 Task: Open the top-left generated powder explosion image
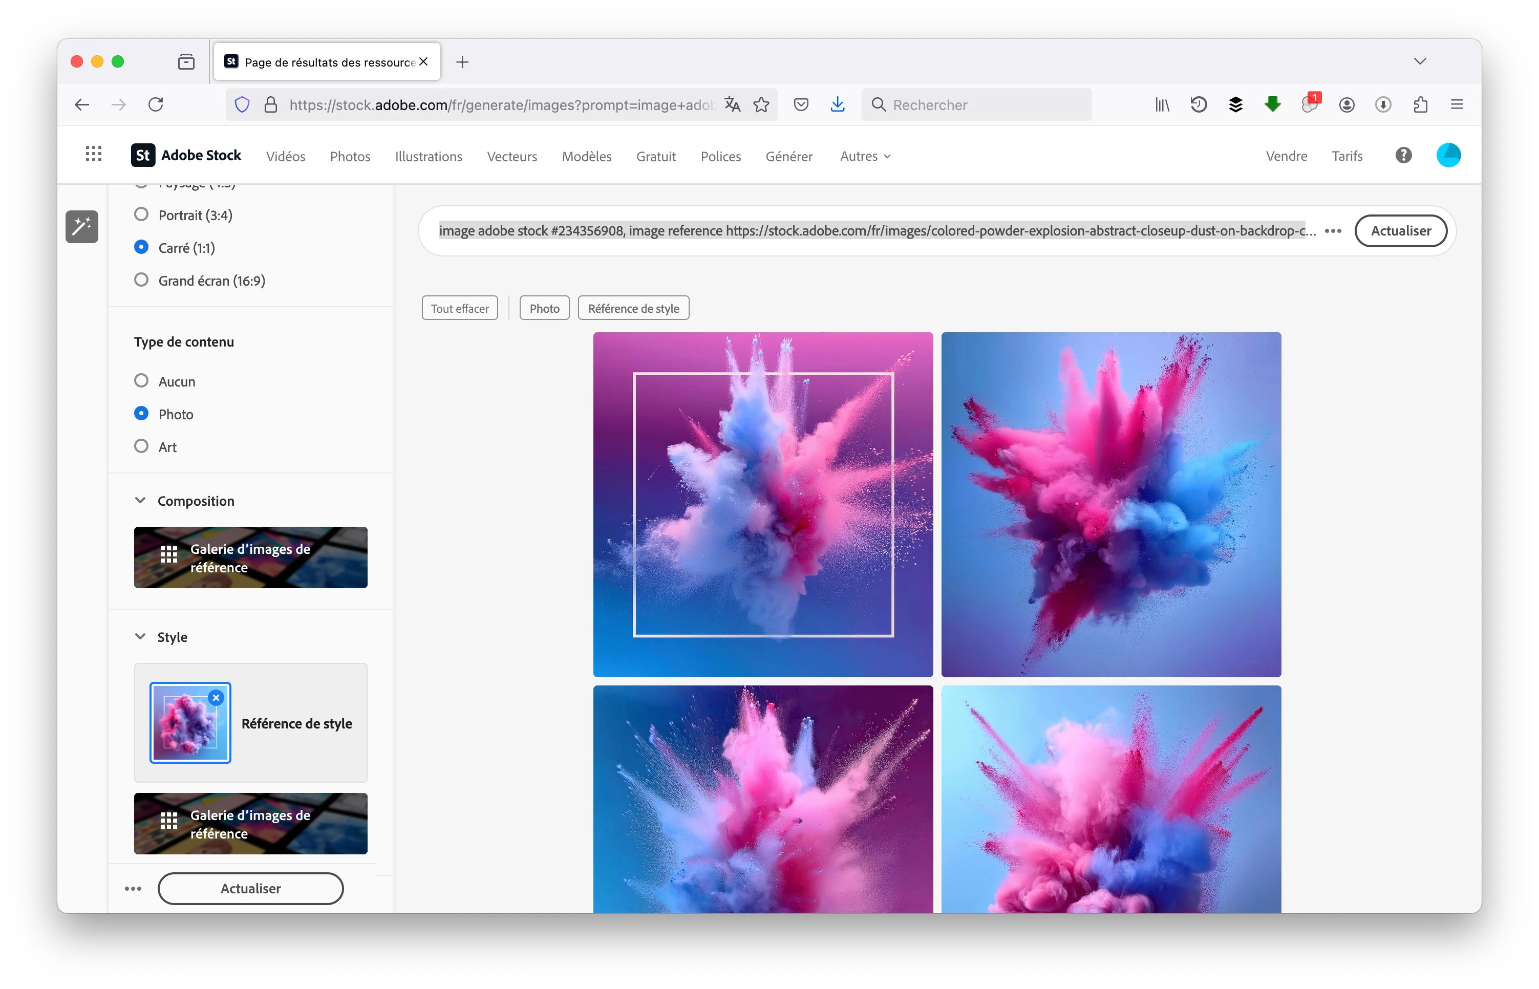pos(762,504)
